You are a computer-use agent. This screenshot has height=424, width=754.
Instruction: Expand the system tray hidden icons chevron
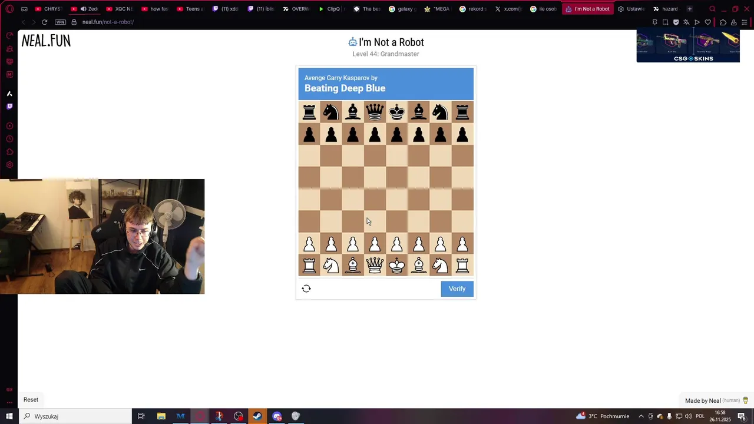coord(641,416)
